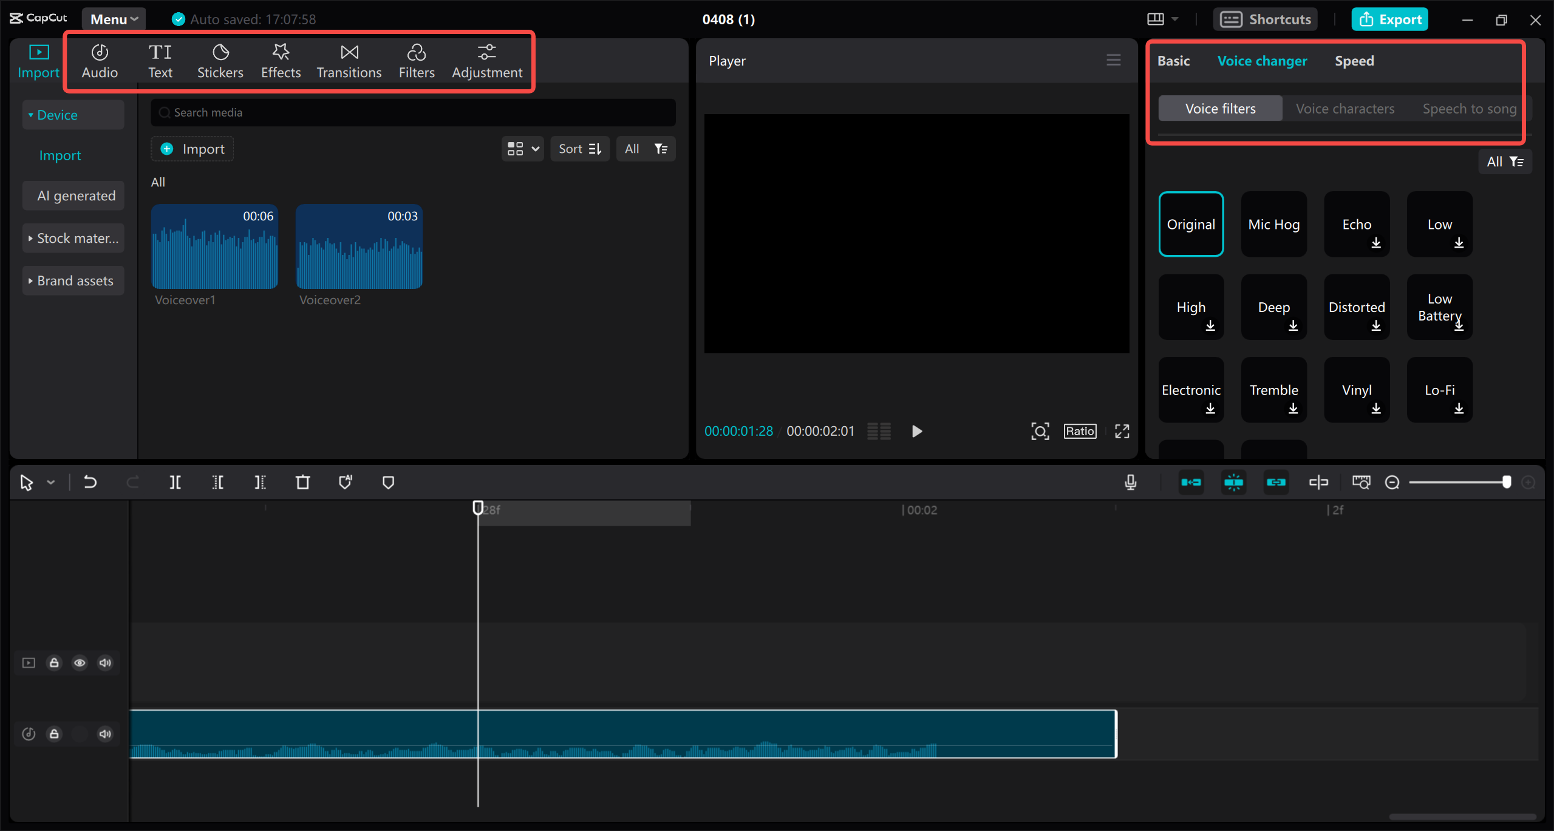Expand the Stock materials section

[x=73, y=237]
